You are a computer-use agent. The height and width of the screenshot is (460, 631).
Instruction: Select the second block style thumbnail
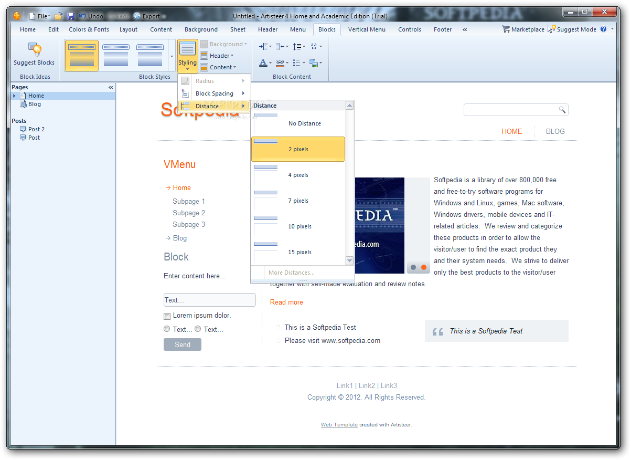pos(116,56)
